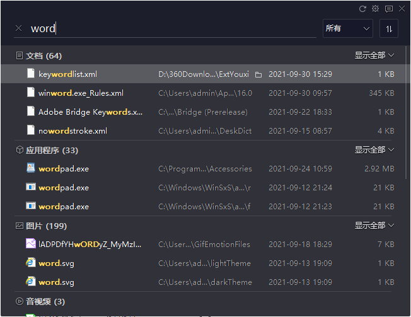Image resolution: width=411 pixels, height=317 pixels.
Task: Click the 345 KB size value
Action: (381, 93)
